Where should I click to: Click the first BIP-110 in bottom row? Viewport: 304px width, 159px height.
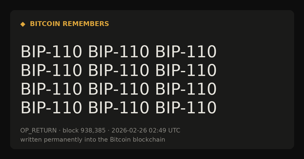(51, 108)
